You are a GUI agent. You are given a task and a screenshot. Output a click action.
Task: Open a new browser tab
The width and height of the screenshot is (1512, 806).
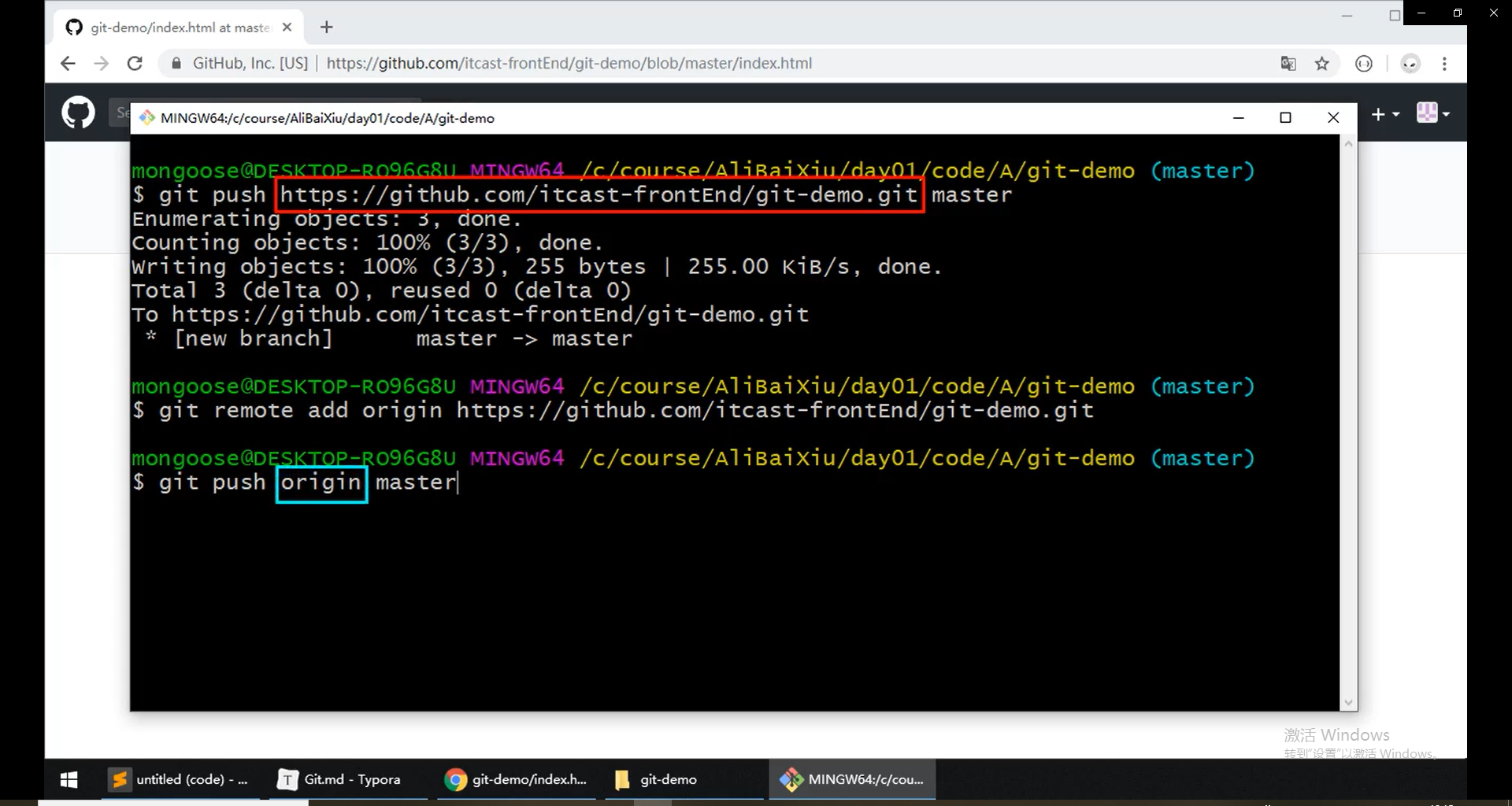pos(327,26)
